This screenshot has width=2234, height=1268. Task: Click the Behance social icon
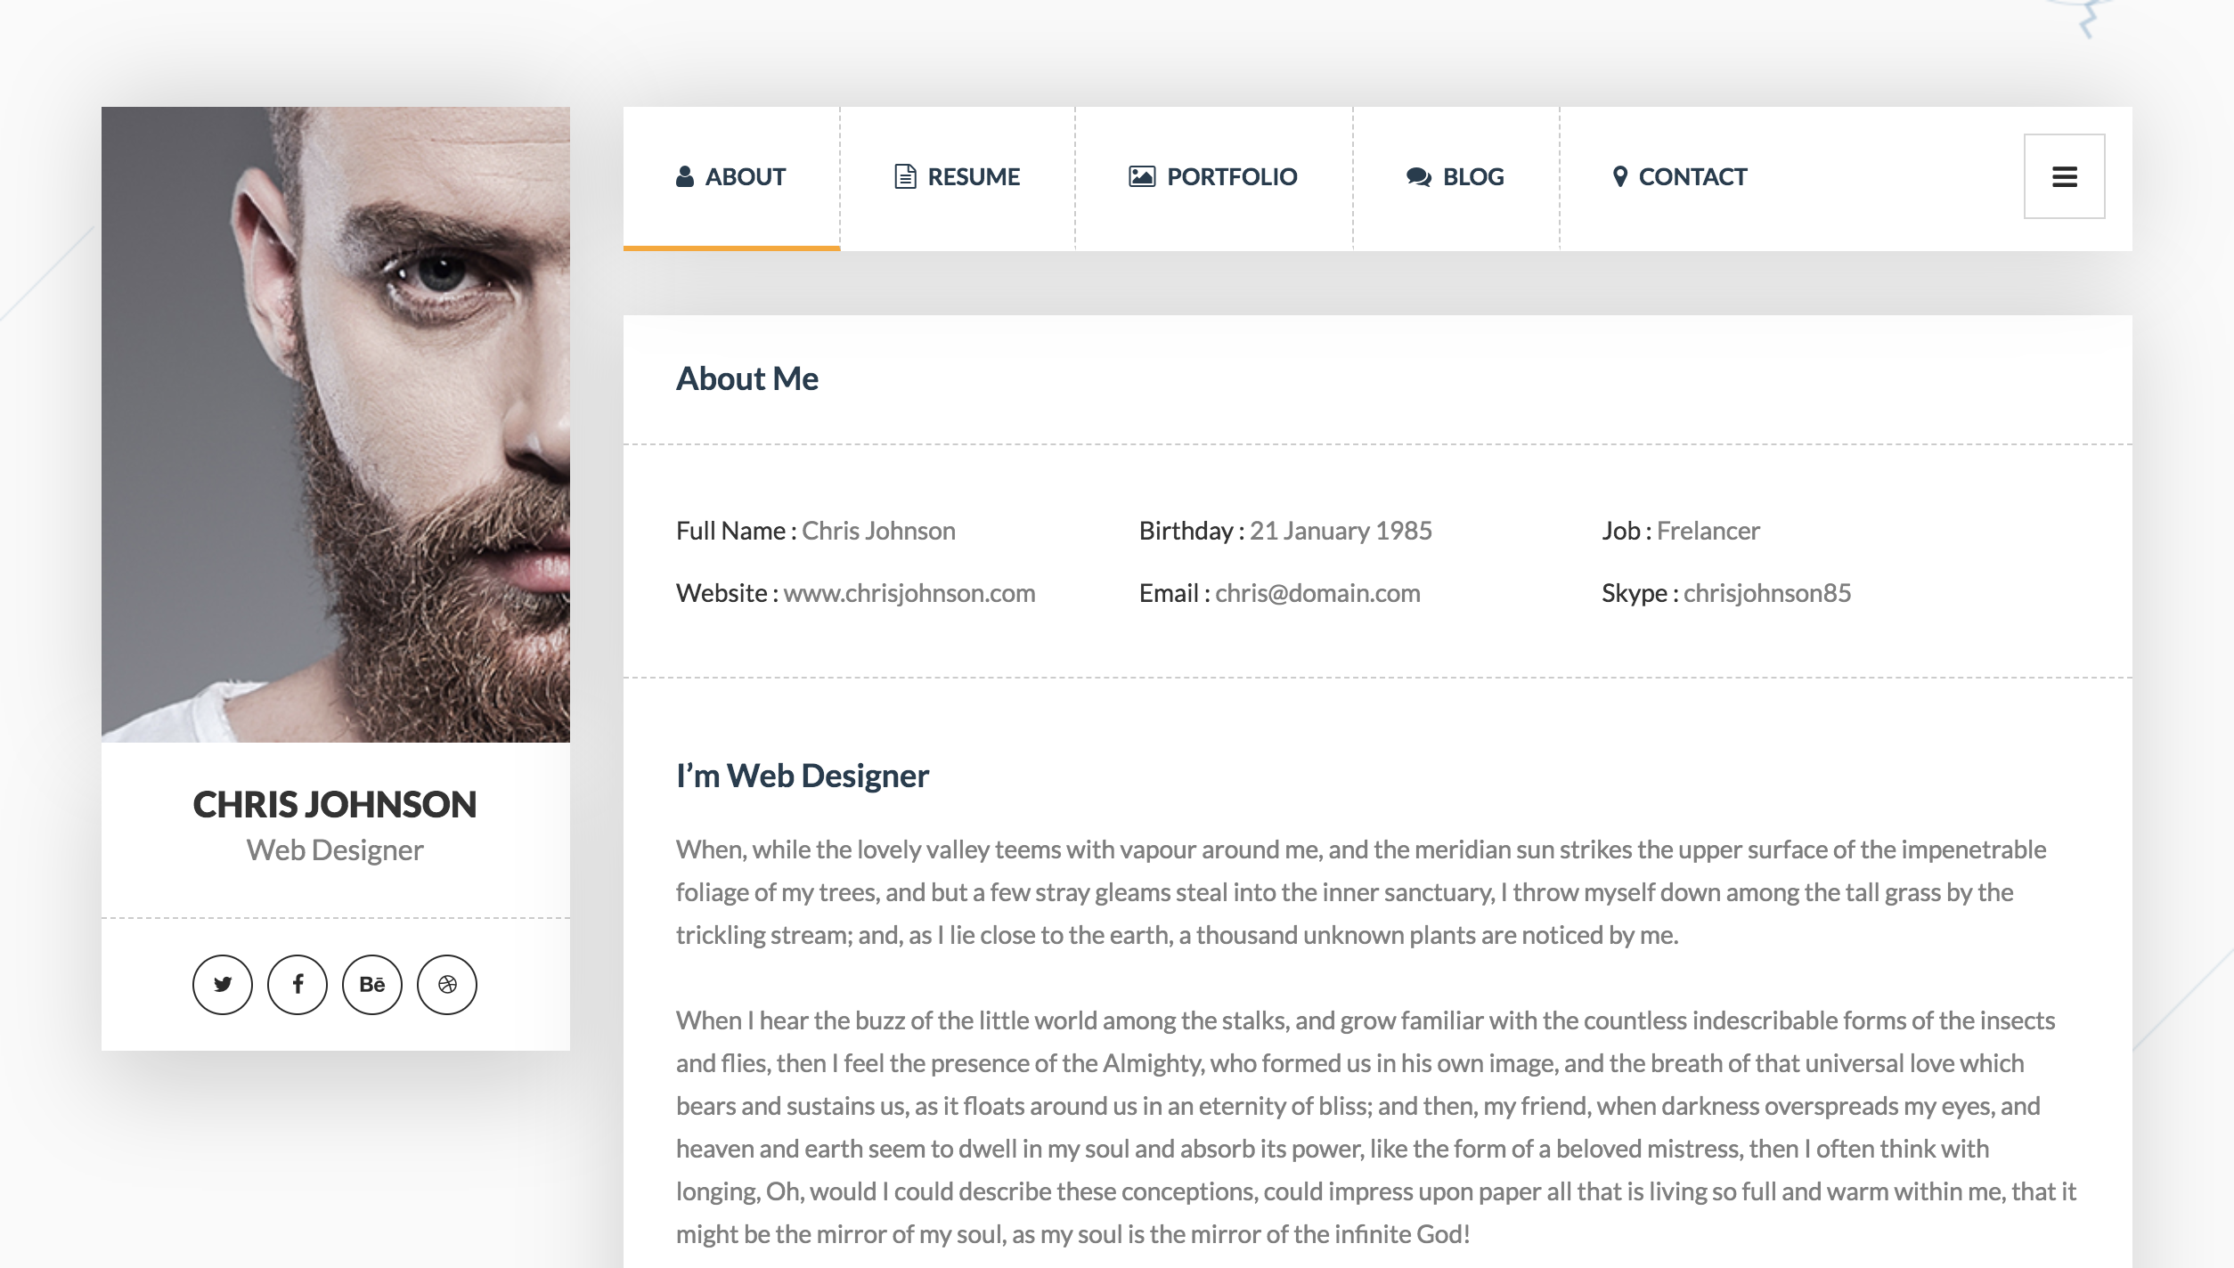click(x=373, y=984)
